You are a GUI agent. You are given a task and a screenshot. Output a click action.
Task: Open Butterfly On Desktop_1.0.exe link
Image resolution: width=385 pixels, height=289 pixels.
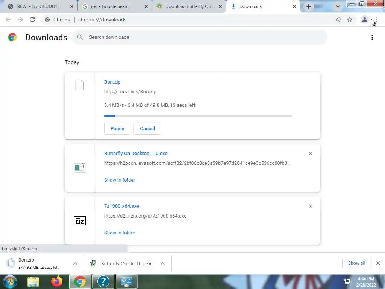pyautogui.click(x=136, y=154)
